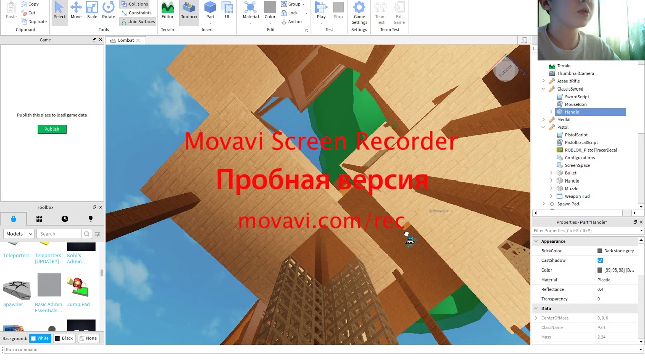645x362 pixels.
Task: Collapse the ClassicSword tree node
Action: click(543, 89)
